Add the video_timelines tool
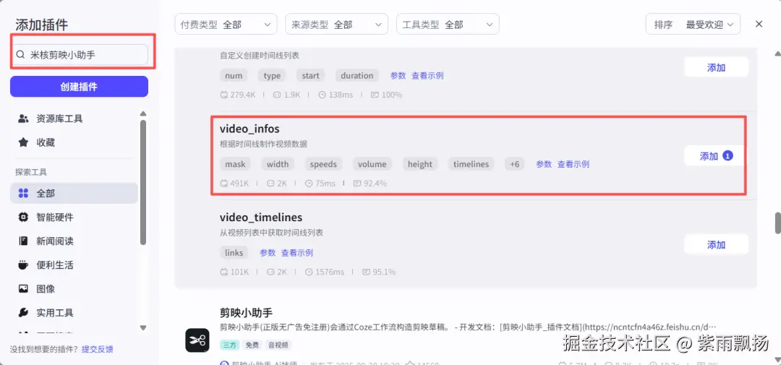 point(716,245)
